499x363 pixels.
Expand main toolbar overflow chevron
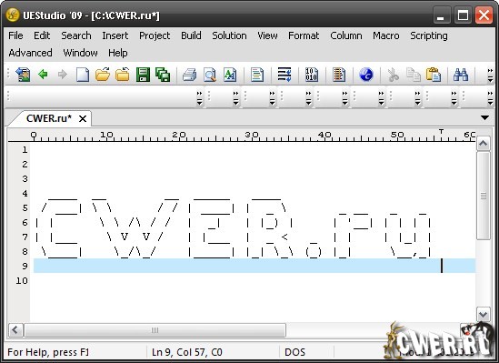(x=490, y=76)
